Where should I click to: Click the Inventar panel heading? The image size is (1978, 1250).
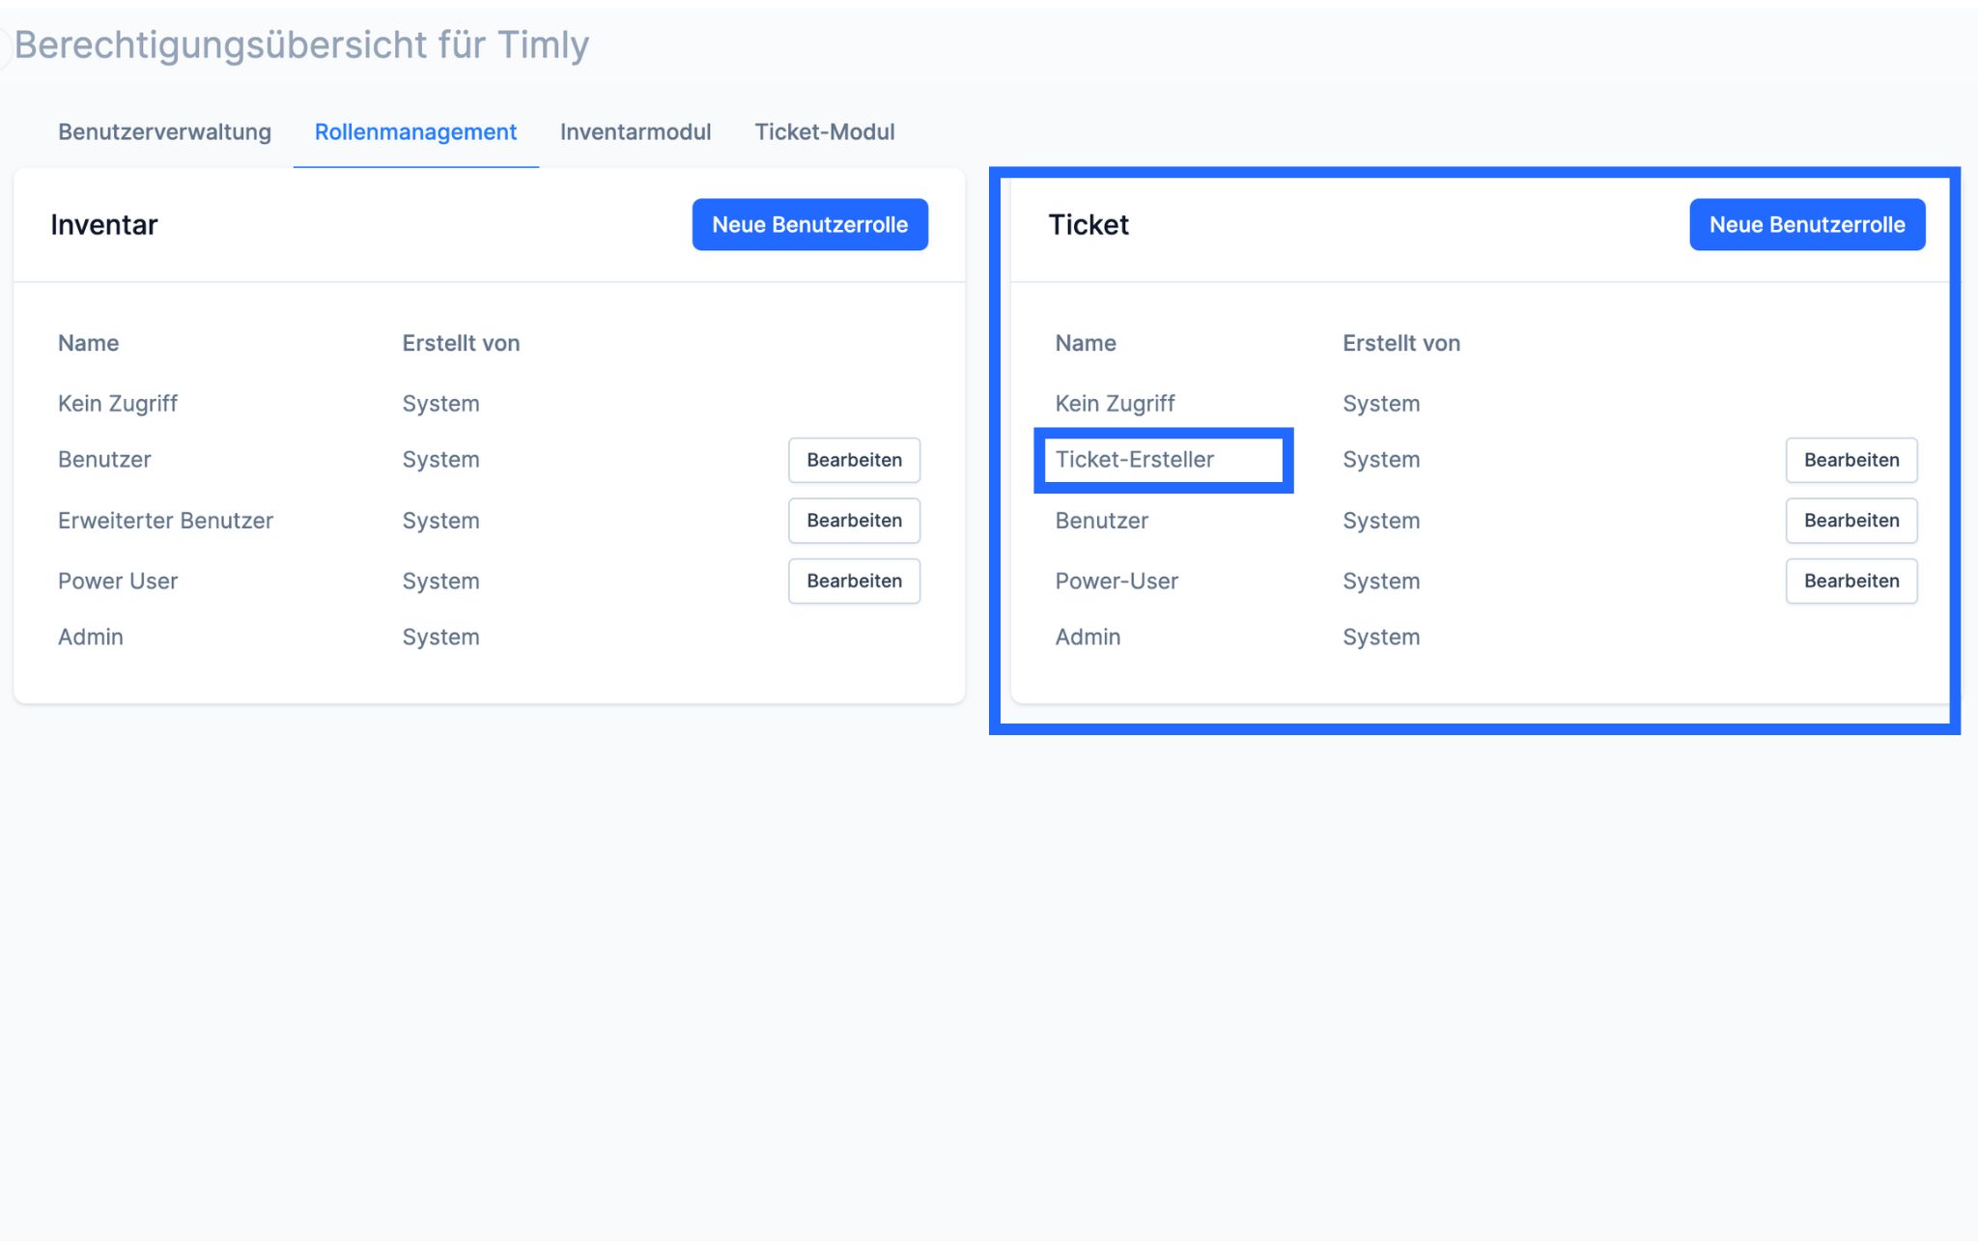(104, 224)
